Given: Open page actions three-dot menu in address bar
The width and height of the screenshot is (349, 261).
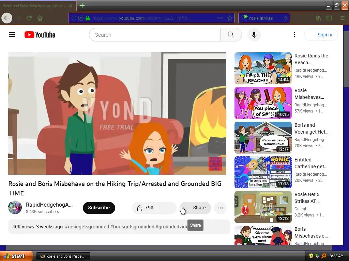Looking at the screenshot, I should (220, 18).
